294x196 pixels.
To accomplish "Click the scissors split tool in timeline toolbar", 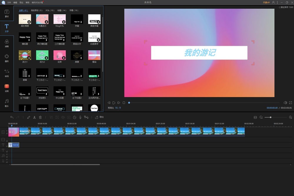I will (34, 117).
